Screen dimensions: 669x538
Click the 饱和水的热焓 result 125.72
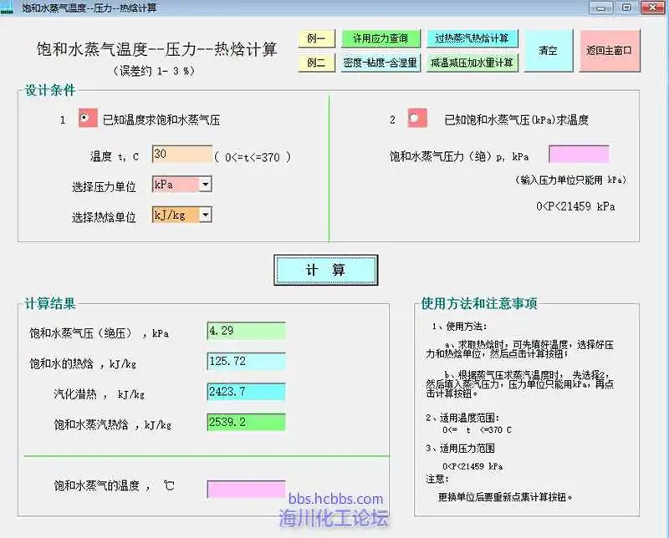point(246,361)
